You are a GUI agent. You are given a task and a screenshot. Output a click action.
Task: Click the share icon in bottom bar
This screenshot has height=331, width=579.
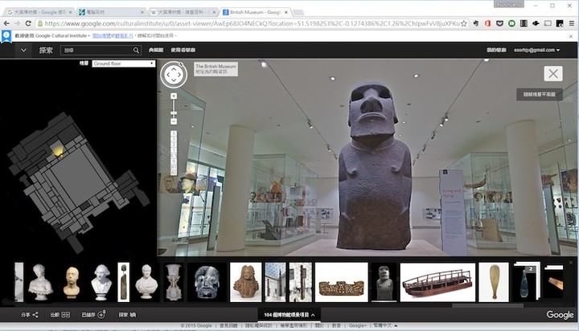(x=35, y=315)
